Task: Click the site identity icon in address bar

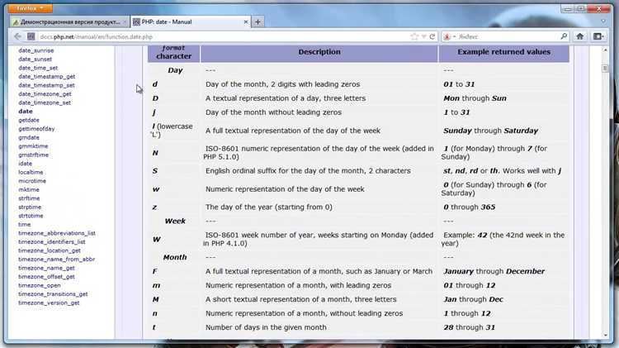Action: pyautogui.click(x=31, y=36)
